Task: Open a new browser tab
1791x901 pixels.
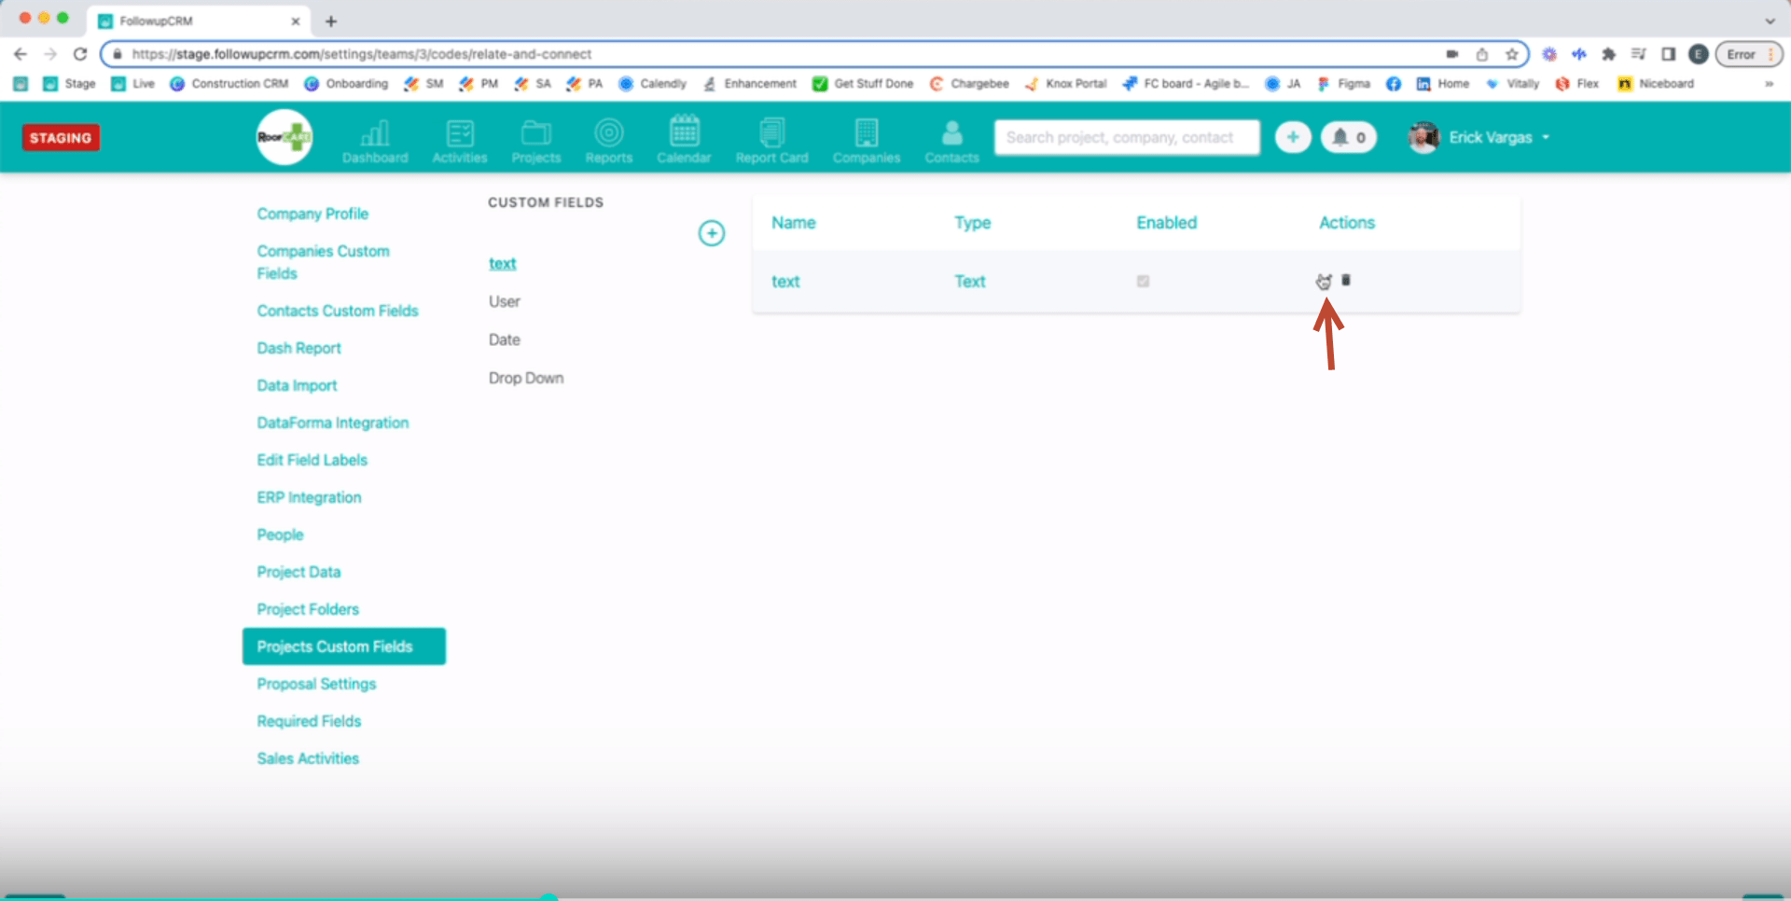Action: (x=331, y=21)
